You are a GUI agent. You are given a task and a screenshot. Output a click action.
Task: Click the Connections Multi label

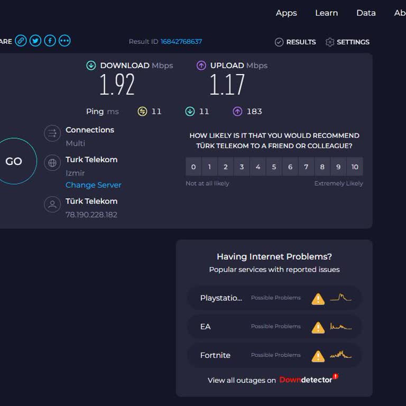click(x=76, y=143)
